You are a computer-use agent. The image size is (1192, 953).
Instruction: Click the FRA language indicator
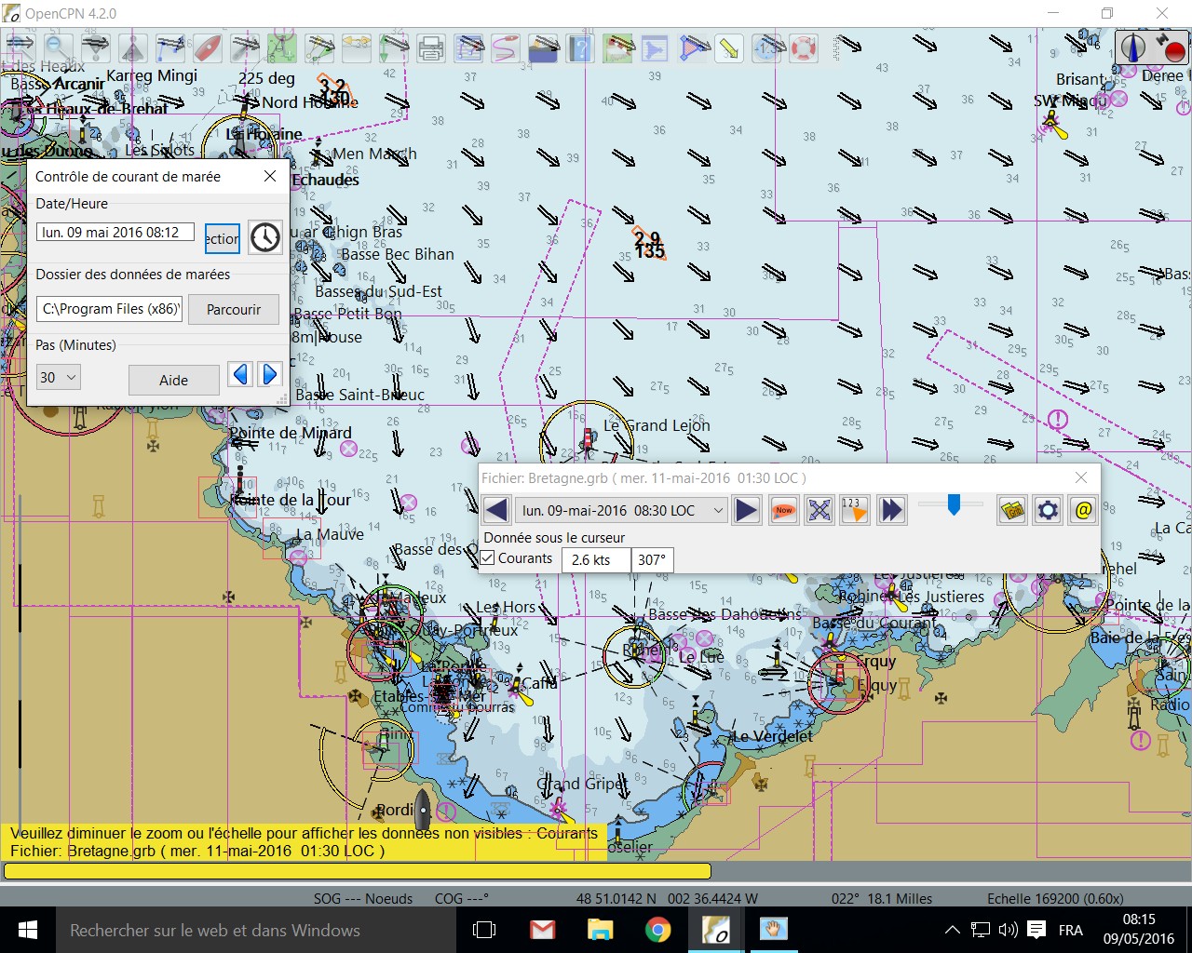[x=1071, y=930]
